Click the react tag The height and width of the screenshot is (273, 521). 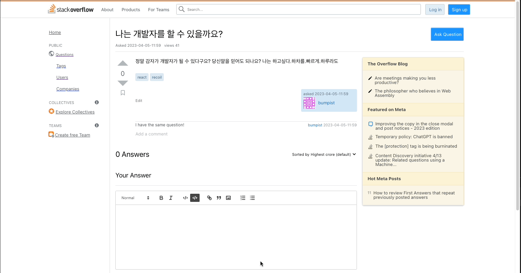(x=142, y=77)
